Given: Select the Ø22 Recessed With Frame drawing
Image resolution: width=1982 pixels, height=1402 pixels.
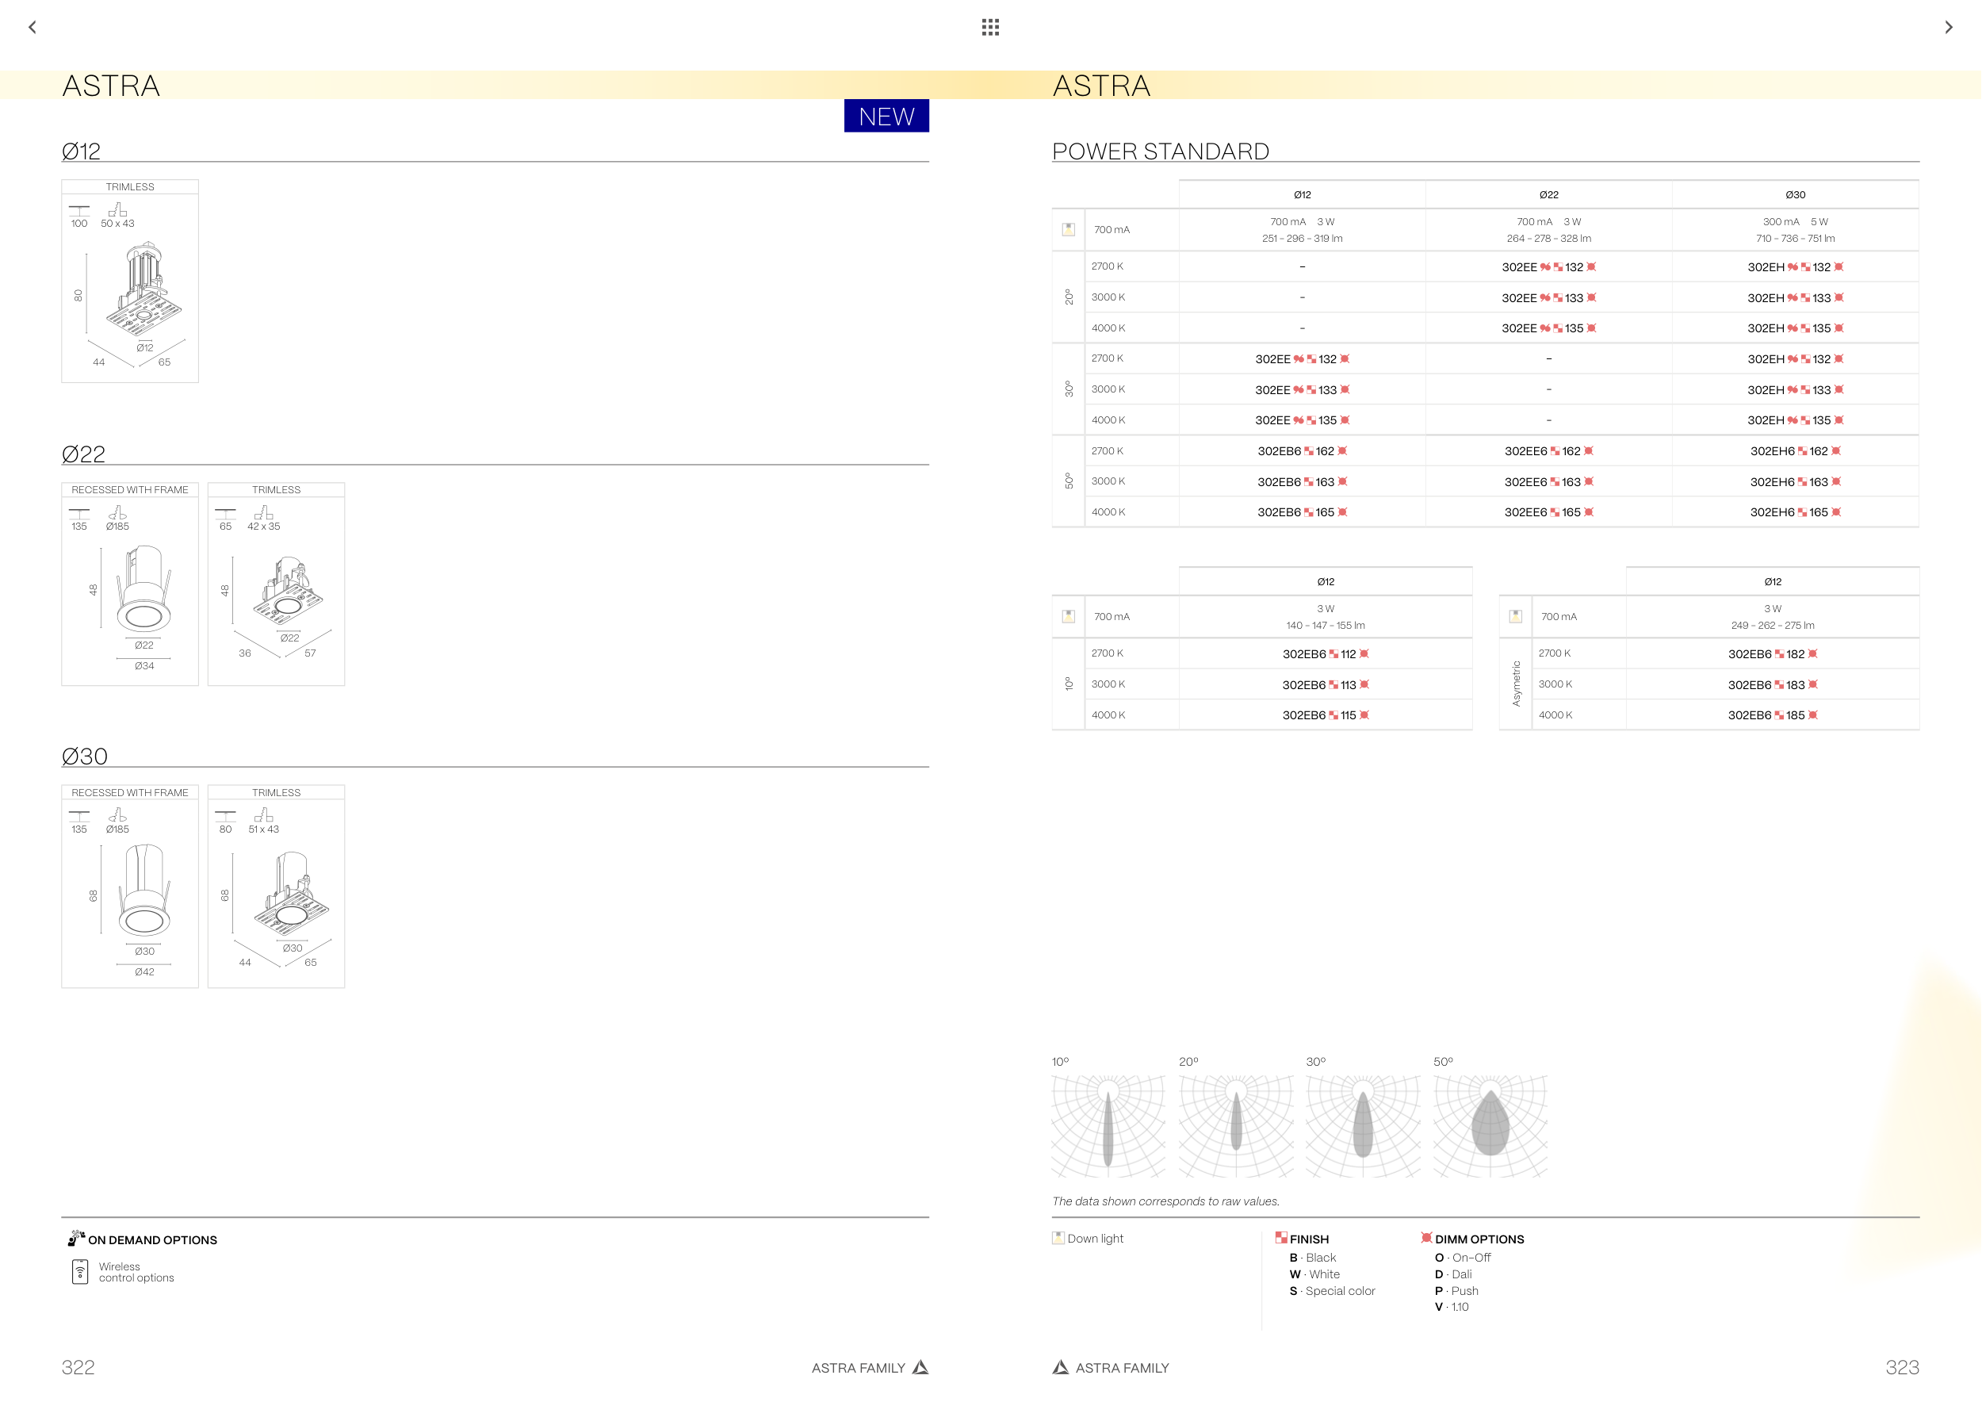Looking at the screenshot, I should (x=143, y=592).
